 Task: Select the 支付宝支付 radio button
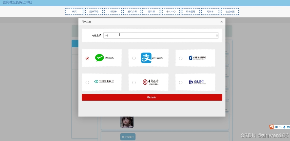(x=134, y=58)
